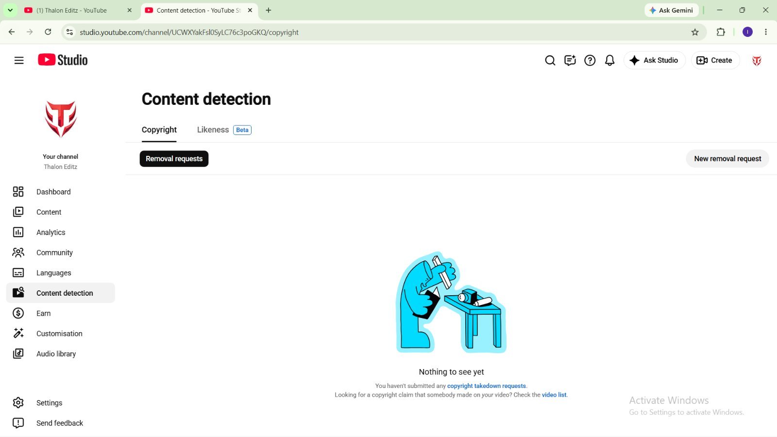Open the hamburger navigation menu

pyautogui.click(x=19, y=60)
